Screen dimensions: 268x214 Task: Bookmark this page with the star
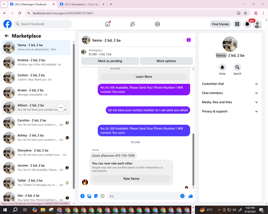tap(245, 13)
